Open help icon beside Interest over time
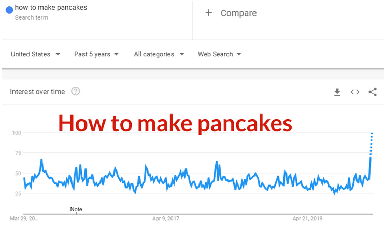This screenshot has width=384, height=228. tap(76, 91)
